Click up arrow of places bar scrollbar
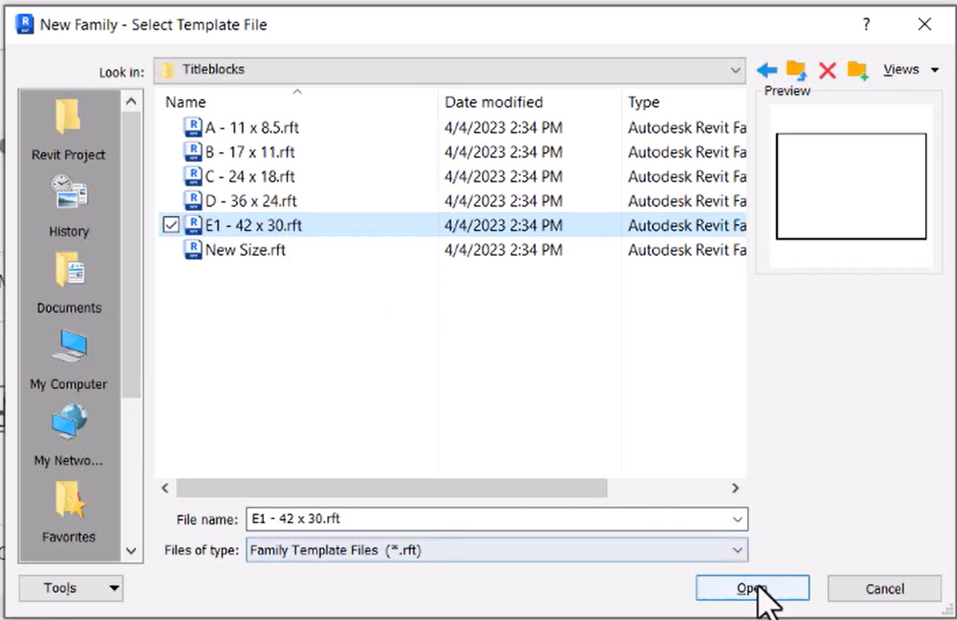This screenshot has height=620, width=957. coord(131,102)
